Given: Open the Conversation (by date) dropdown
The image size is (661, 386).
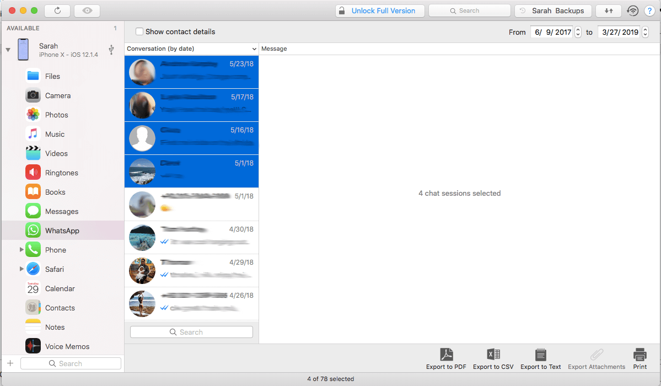Looking at the screenshot, I should [191, 49].
